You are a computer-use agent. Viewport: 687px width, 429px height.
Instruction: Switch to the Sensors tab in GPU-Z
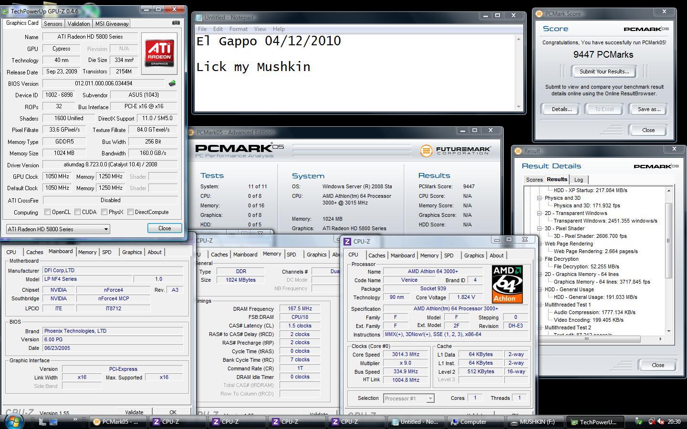53,23
